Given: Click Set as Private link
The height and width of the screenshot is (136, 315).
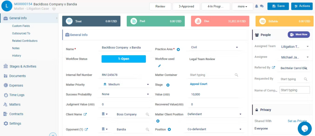Looking at the screenshot, I should click(x=297, y=121).
